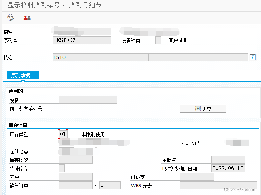Image resolution: width=261 pixels, height=195 pixels.
Task: Click the 通用的 section heading
Action: [16, 91]
